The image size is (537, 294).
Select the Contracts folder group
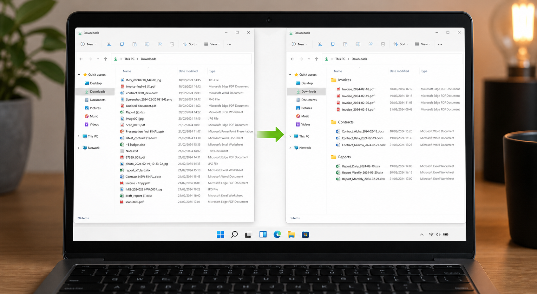342,122
